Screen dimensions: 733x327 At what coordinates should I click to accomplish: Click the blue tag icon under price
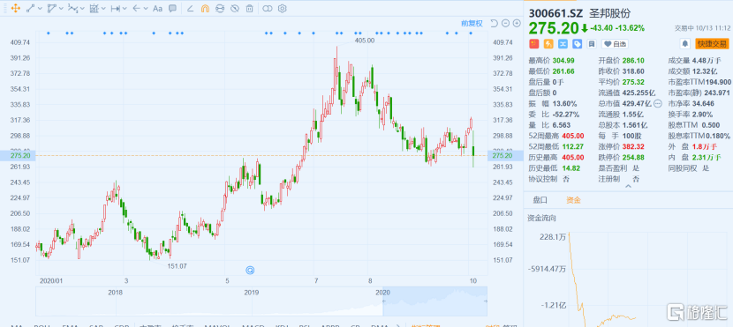(578, 44)
